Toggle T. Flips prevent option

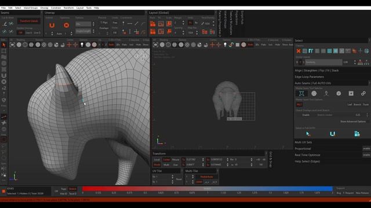pos(104,23)
